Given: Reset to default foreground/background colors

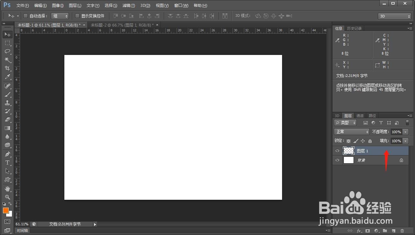Looking at the screenshot, I should [4, 204].
